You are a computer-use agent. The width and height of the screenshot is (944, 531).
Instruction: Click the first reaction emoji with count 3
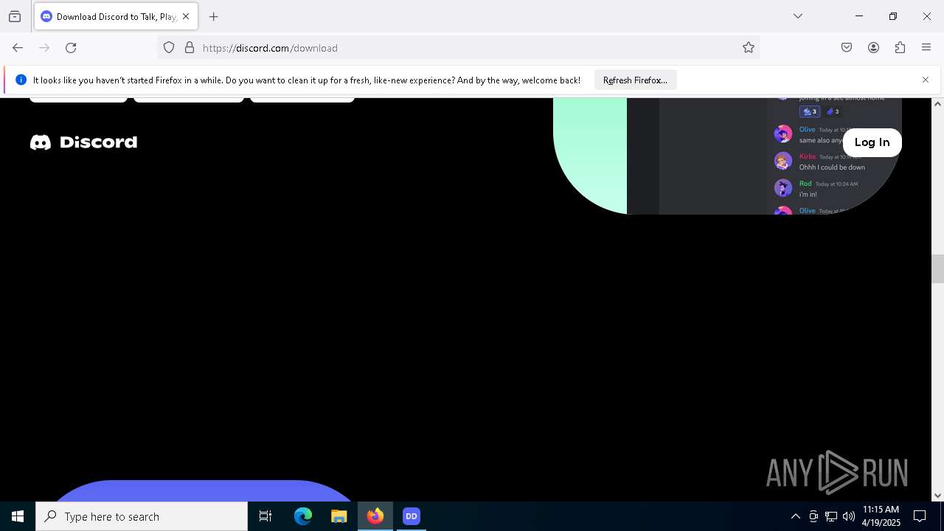pyautogui.click(x=810, y=111)
